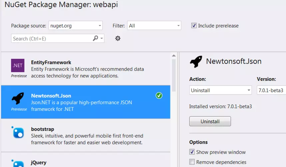Enable the Remove dependencies checkbox
The image size is (286, 167).
coord(192,162)
